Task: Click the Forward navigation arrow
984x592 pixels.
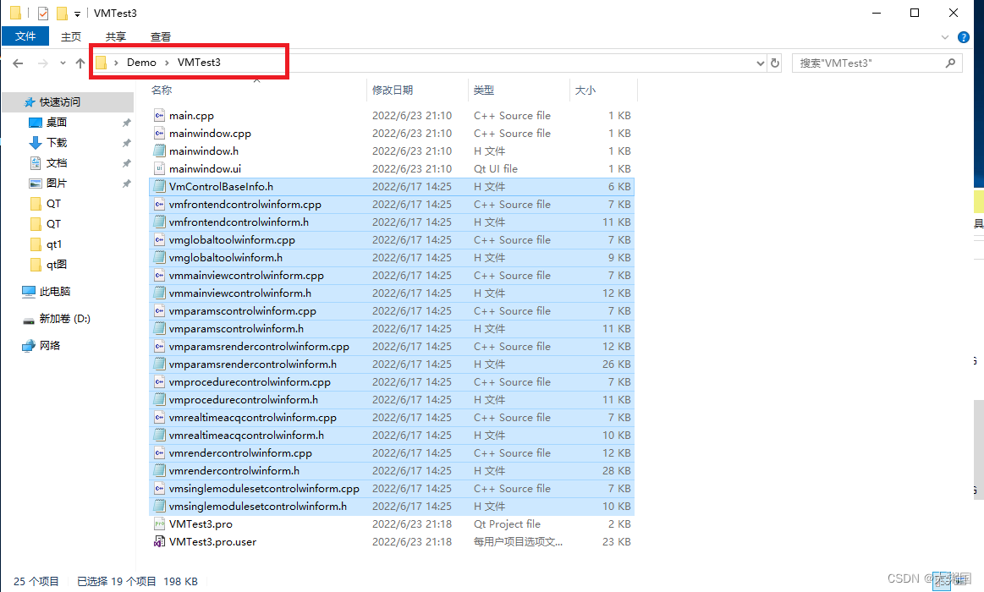Action: 42,63
